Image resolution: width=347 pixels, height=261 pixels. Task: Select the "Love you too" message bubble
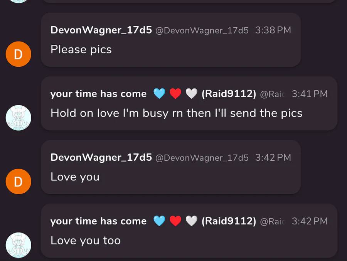tap(189, 231)
